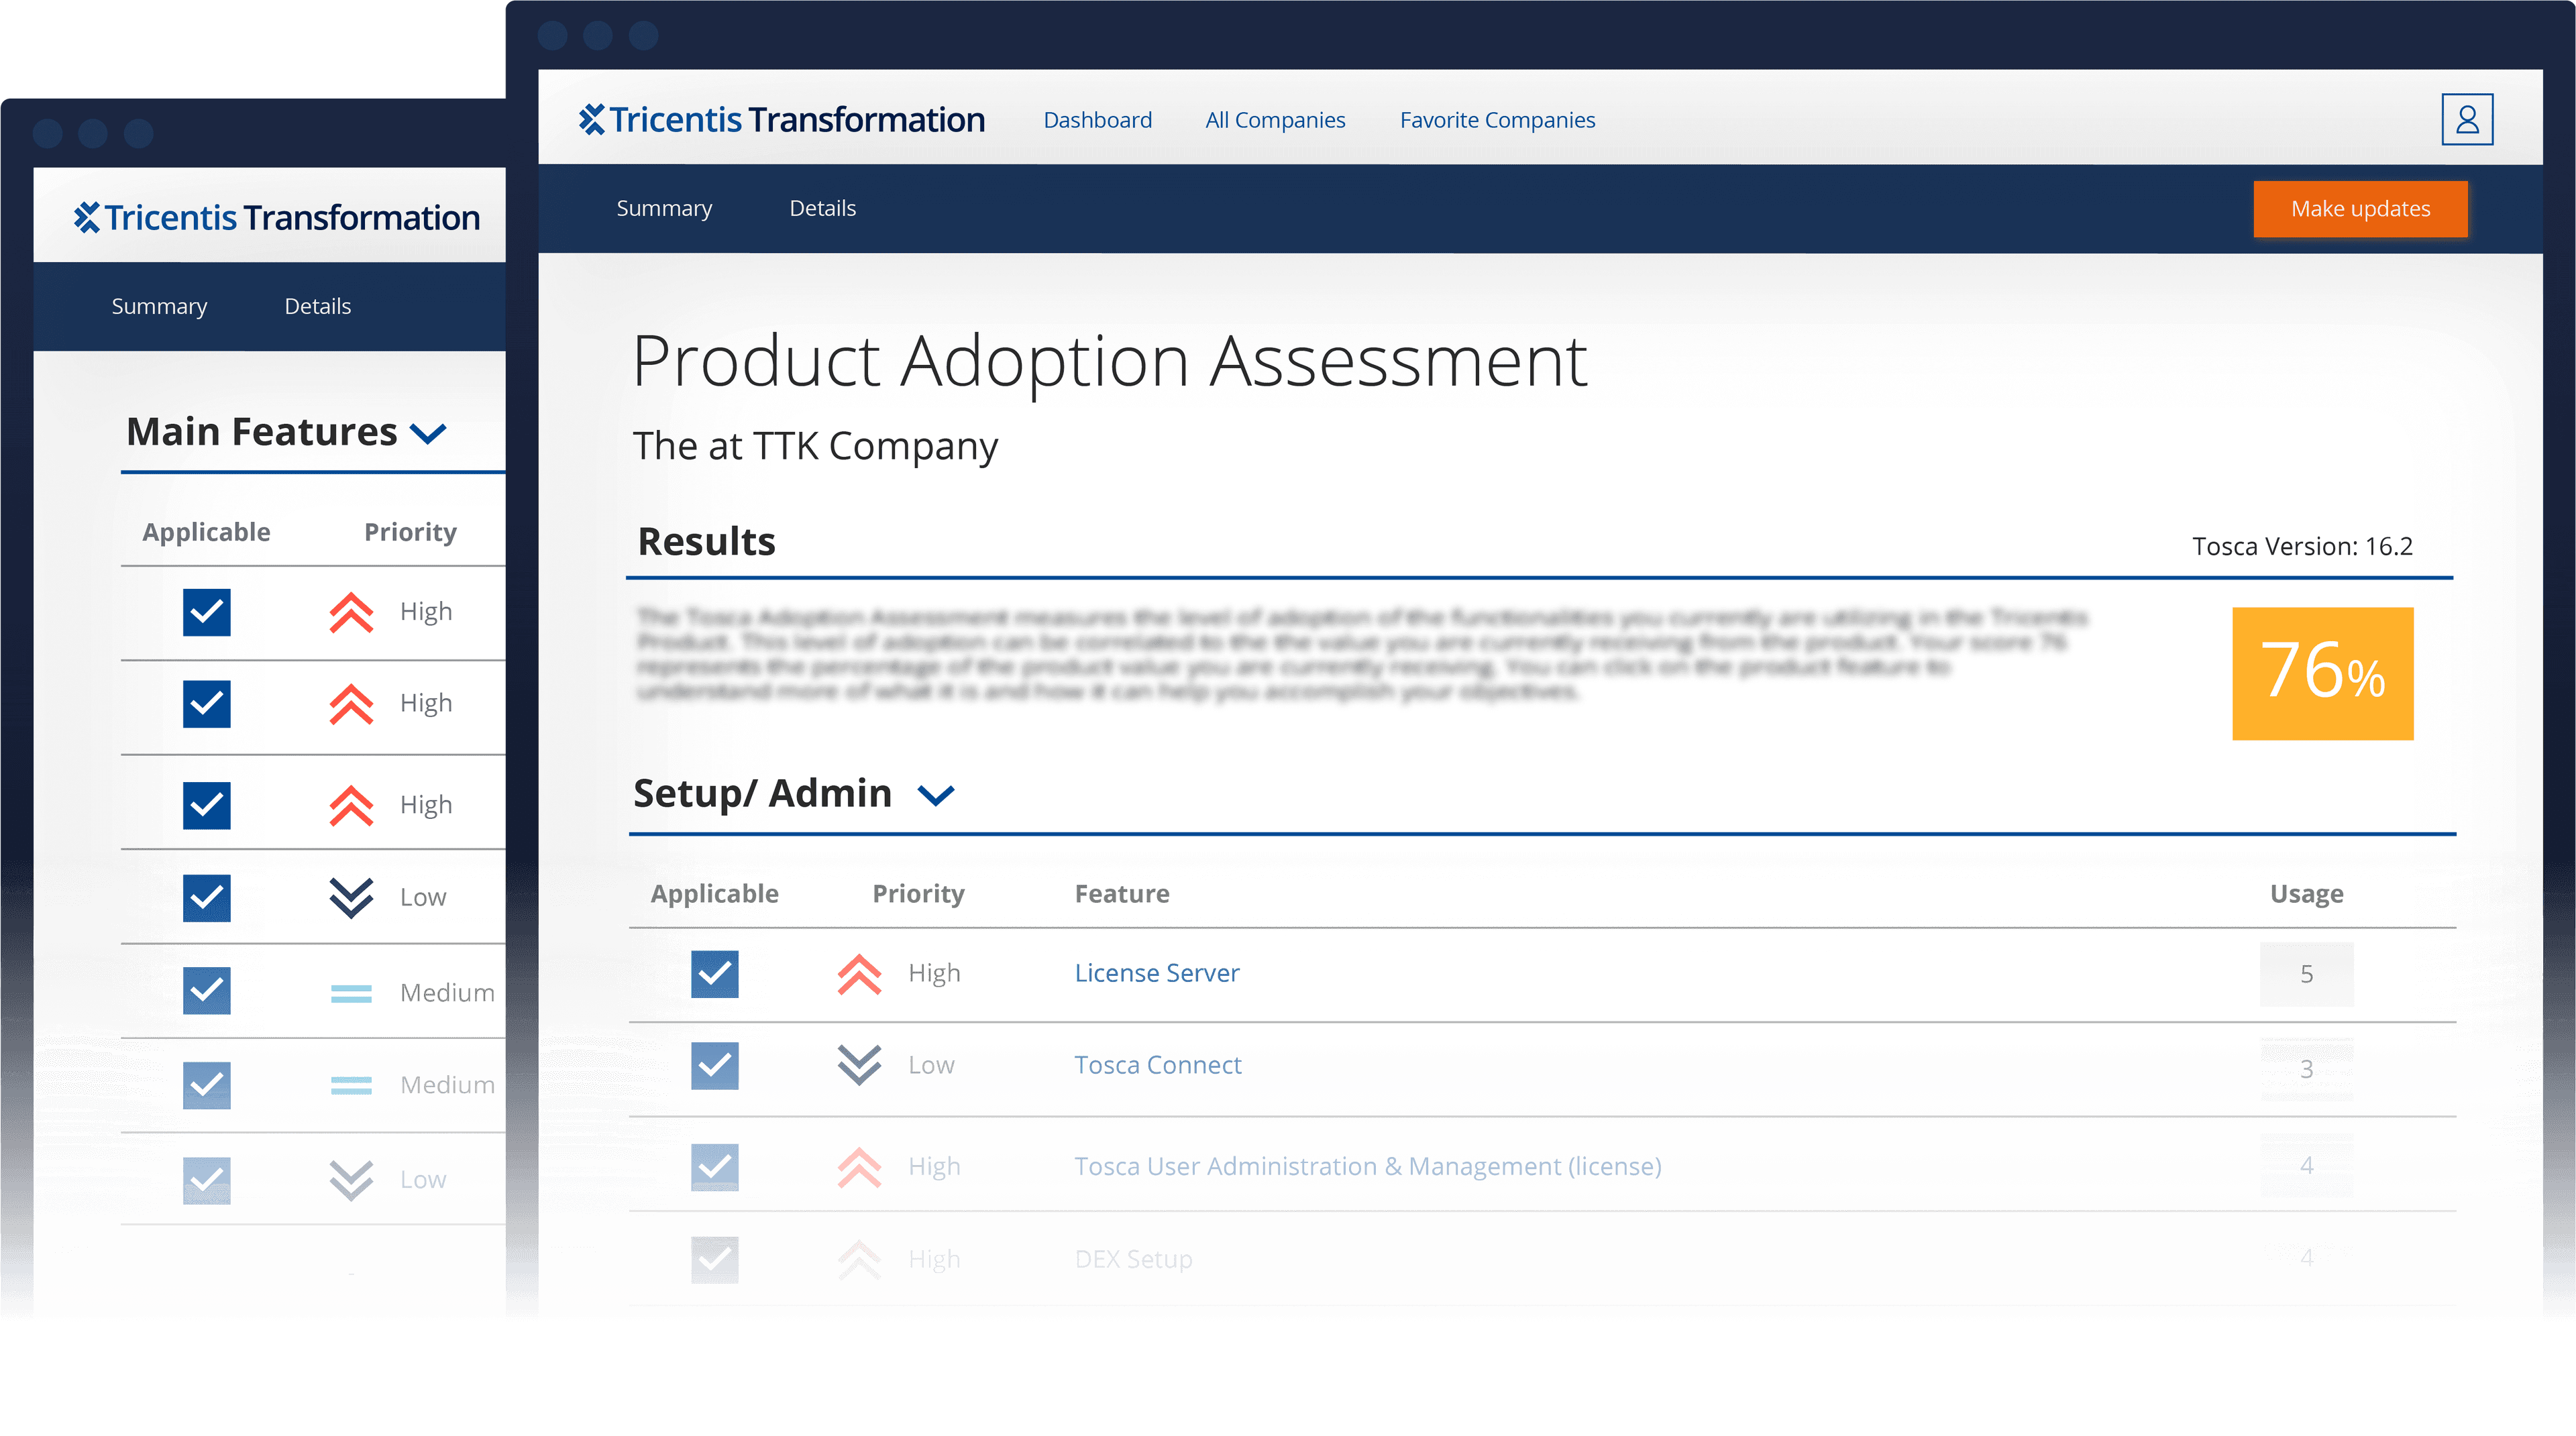
Task: Toggle first Applicable checkbox in Main Features
Action: coord(207,612)
